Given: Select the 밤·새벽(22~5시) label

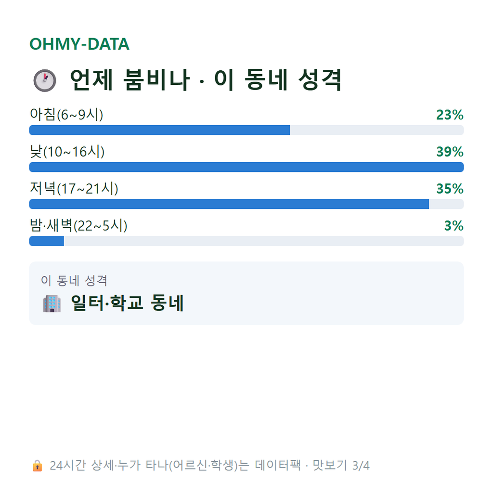Looking at the screenshot, I should 78,225.
